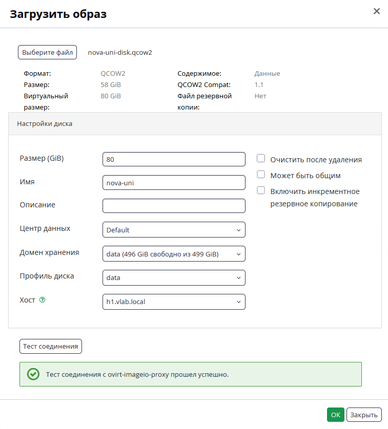
Task: Click the ovirt-imageio-proxy success message text
Action: (x=137, y=374)
